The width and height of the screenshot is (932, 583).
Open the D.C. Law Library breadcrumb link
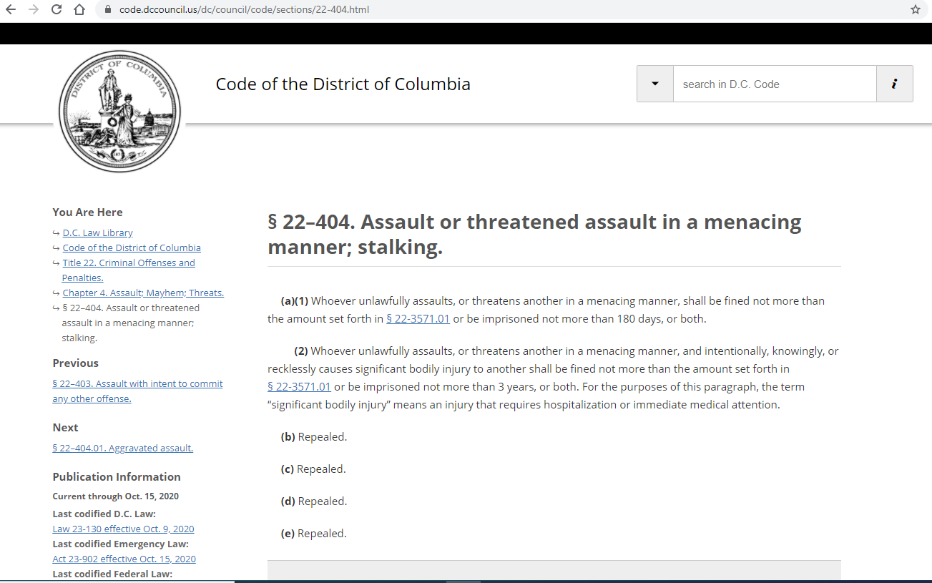98,232
